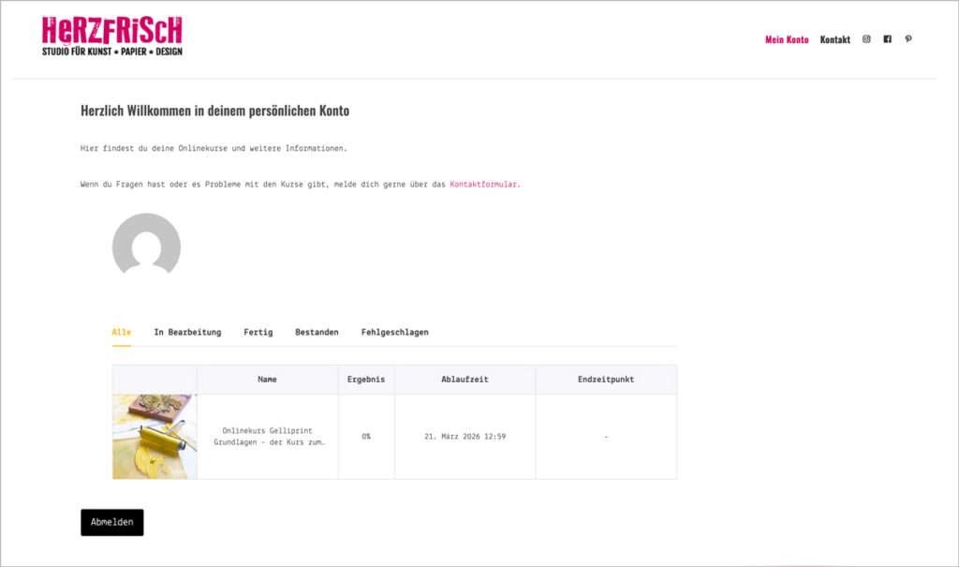The width and height of the screenshot is (959, 567).
Task: Switch to the Fertig tab
Action: click(258, 332)
